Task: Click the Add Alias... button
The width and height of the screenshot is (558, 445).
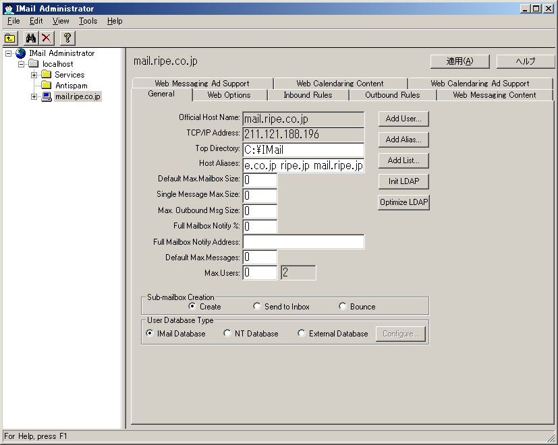Action: click(403, 140)
